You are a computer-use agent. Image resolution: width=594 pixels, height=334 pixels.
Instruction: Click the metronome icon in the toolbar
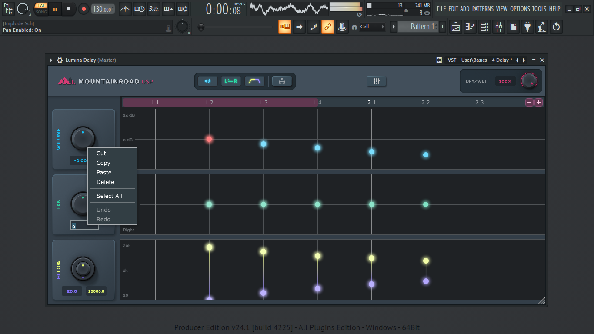point(125,9)
